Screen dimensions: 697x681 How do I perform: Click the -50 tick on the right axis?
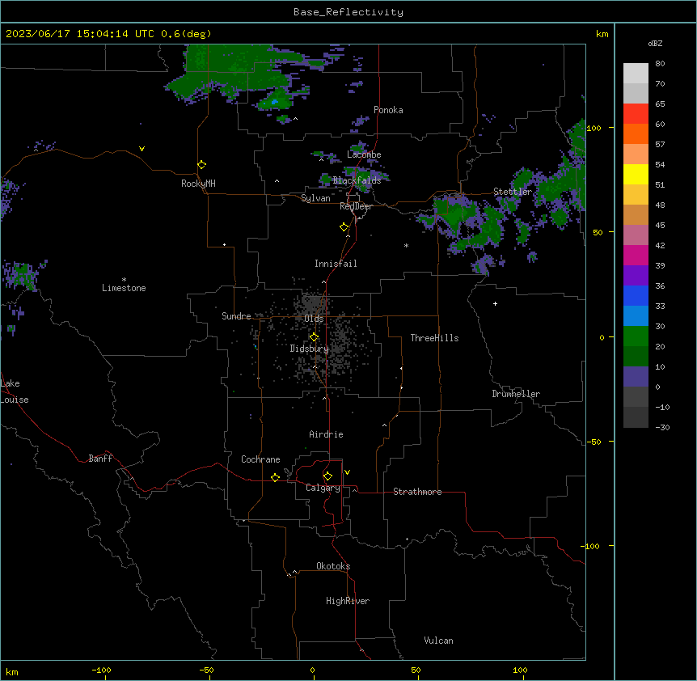(x=594, y=442)
